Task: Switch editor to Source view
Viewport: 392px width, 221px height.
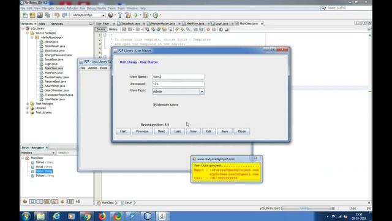Action: coord(100,29)
